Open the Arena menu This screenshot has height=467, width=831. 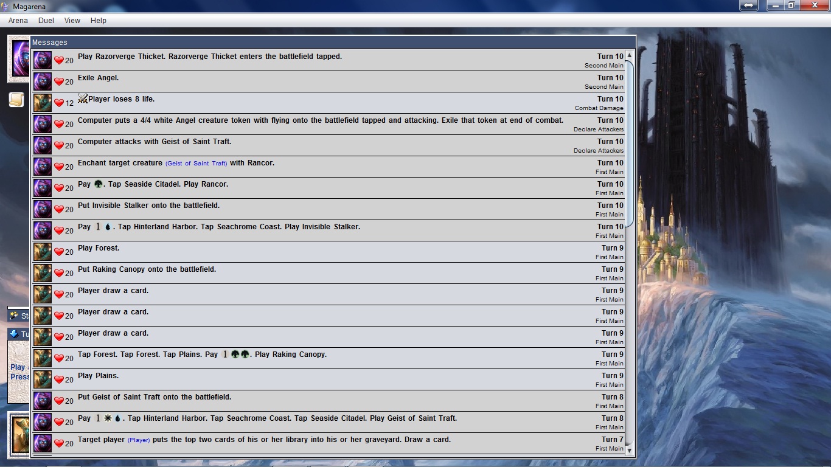pyautogui.click(x=18, y=21)
